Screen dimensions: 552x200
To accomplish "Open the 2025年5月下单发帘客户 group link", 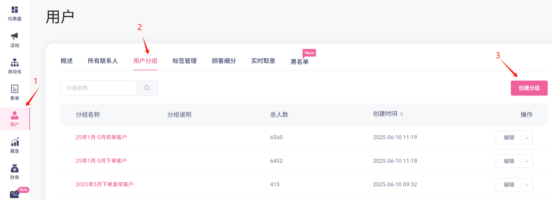I will (x=104, y=185).
